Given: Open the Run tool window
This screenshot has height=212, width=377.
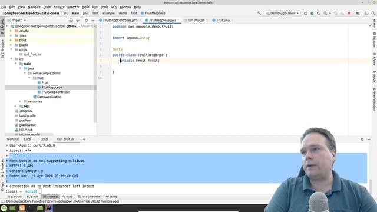Looking at the screenshot, I should pyautogui.click(x=33, y=197).
